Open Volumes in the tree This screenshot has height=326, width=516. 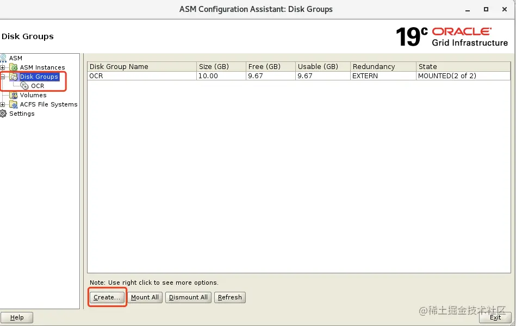[33, 95]
